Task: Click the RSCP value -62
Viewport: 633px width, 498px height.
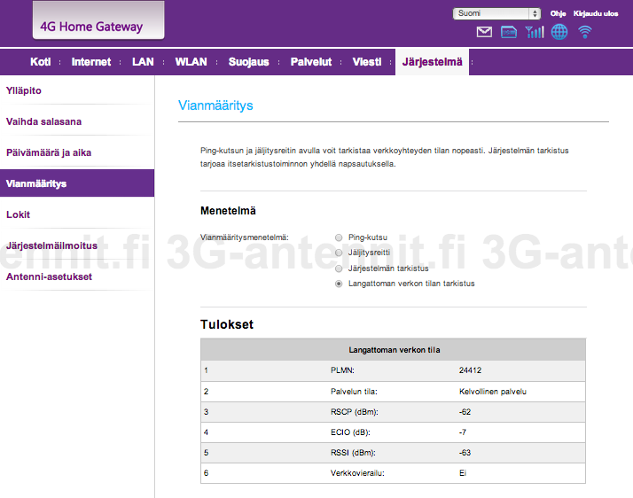Action: (x=465, y=412)
